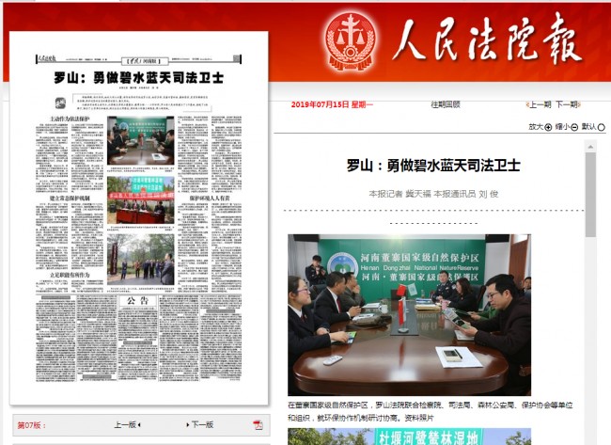Go to previous page 上一版
The width and height of the screenshot is (611, 445).
click(127, 424)
